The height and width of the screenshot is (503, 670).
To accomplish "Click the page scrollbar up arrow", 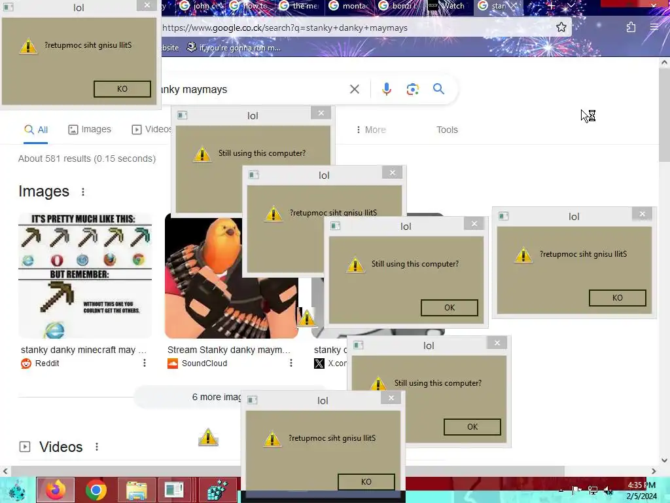I will [664, 63].
